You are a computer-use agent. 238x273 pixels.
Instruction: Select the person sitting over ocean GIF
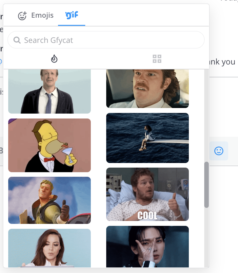pos(147,138)
